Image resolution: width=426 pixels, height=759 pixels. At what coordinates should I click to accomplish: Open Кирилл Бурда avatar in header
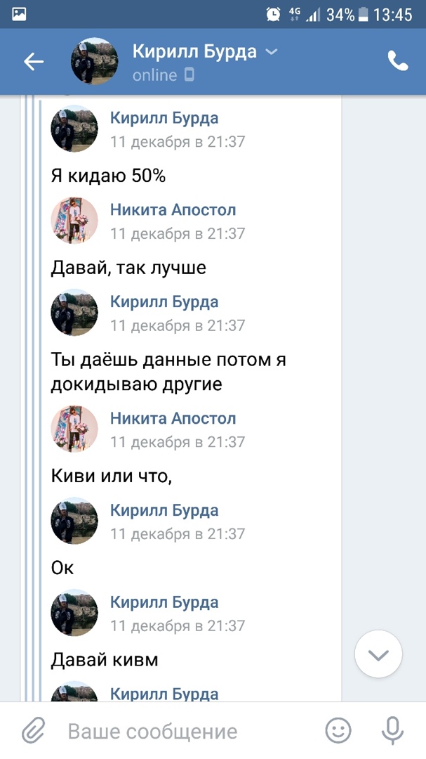94,62
